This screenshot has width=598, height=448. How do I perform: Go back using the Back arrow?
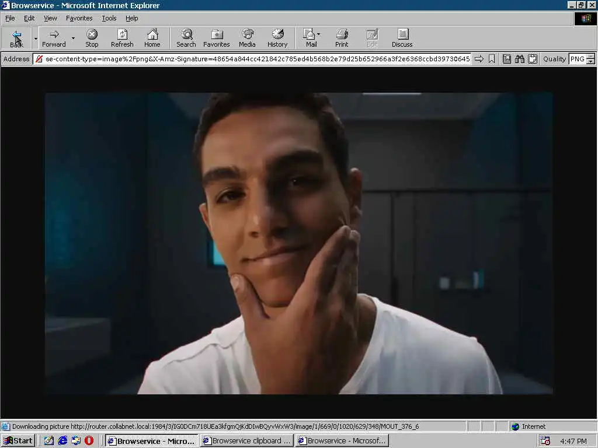[x=16, y=38]
